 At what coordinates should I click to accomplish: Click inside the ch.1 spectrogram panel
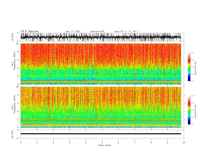[x=101, y=64]
